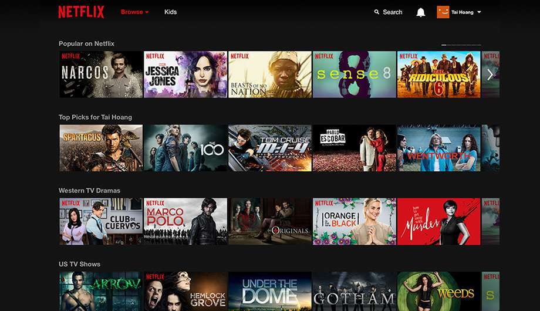Select How to Get Away with Murder thumbnail
The image size is (540, 311).
(x=439, y=221)
